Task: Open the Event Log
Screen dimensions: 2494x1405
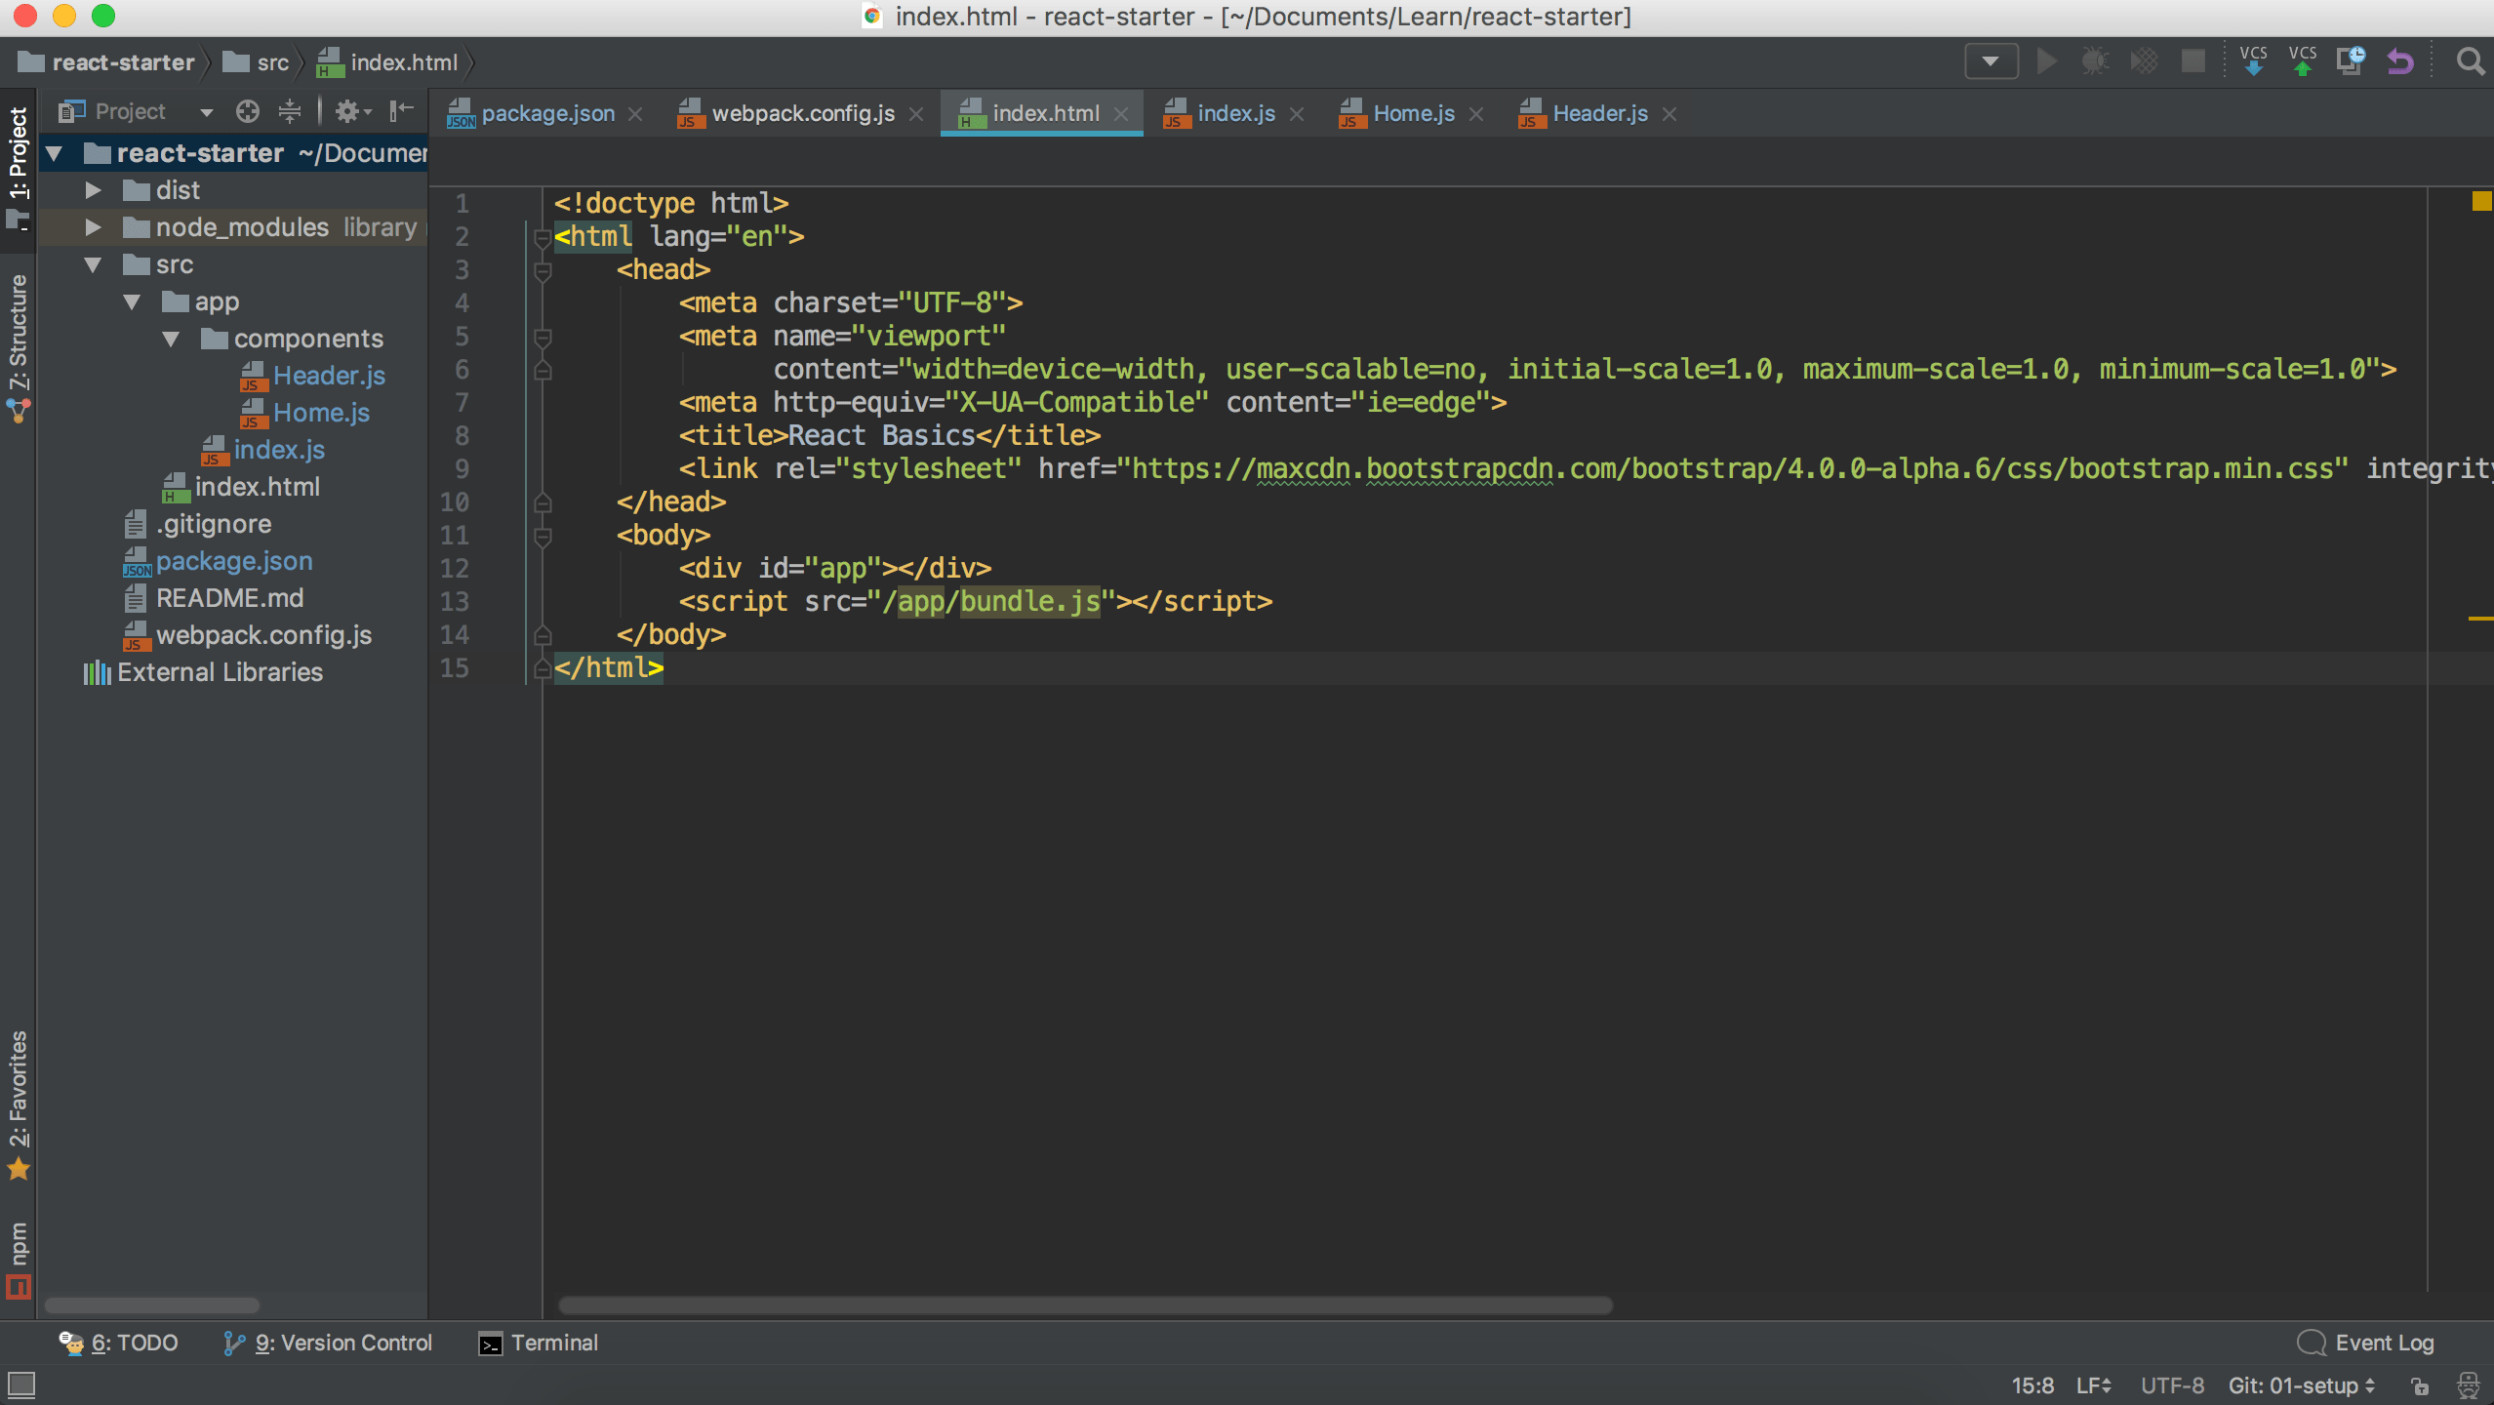Action: [2365, 1343]
